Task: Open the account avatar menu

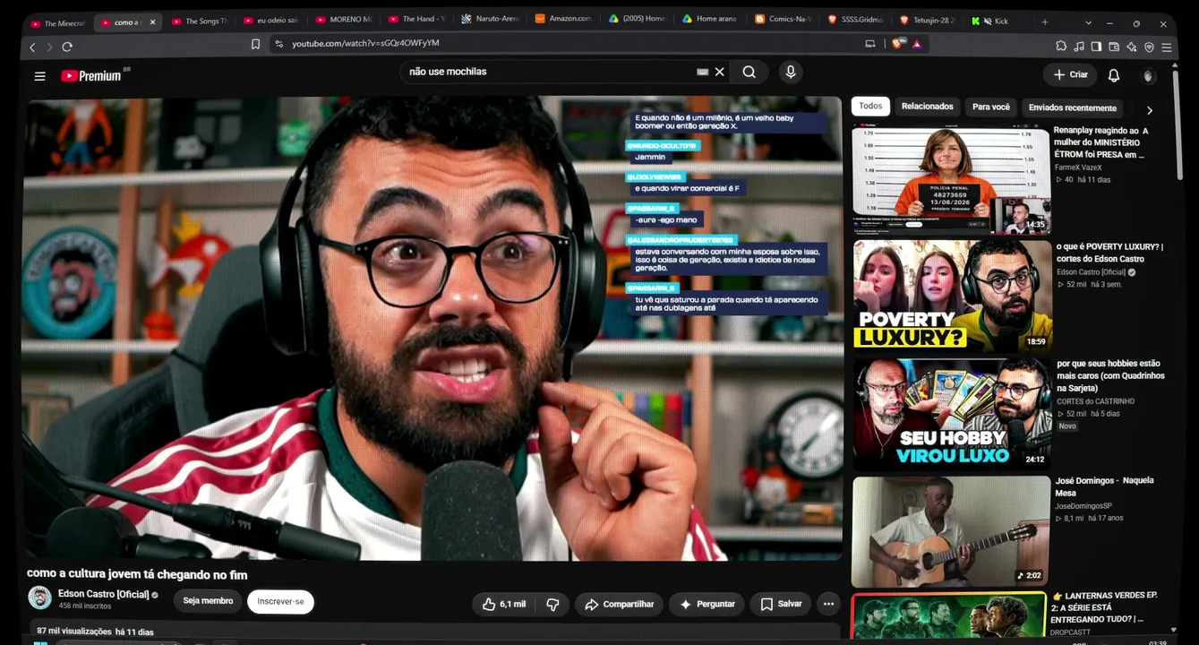Action: (x=1149, y=76)
